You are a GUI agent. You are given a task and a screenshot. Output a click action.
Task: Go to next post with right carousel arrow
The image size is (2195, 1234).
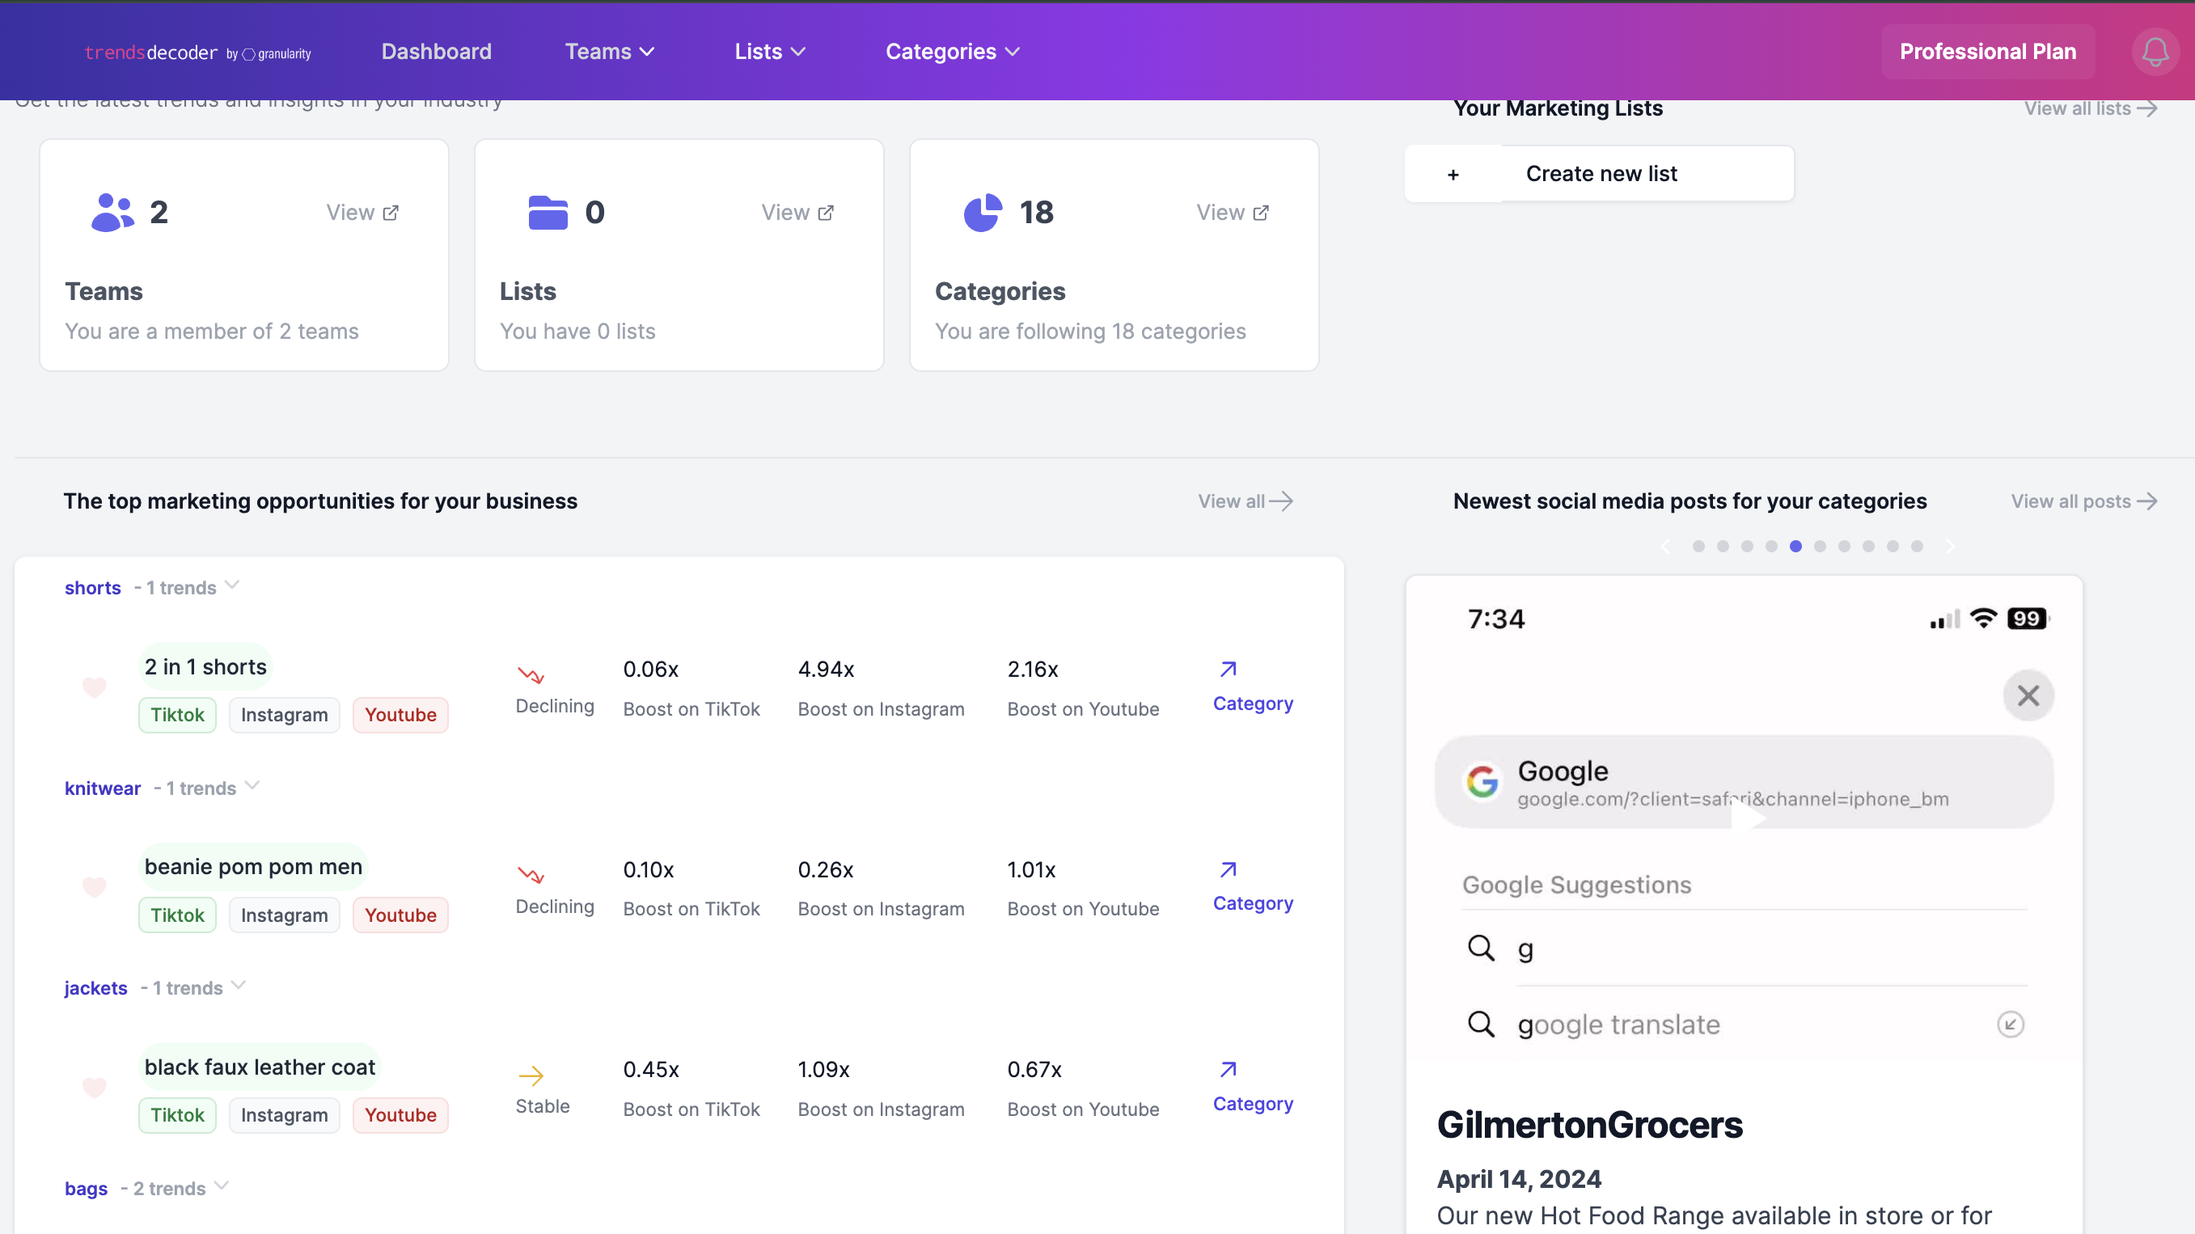(x=1950, y=547)
